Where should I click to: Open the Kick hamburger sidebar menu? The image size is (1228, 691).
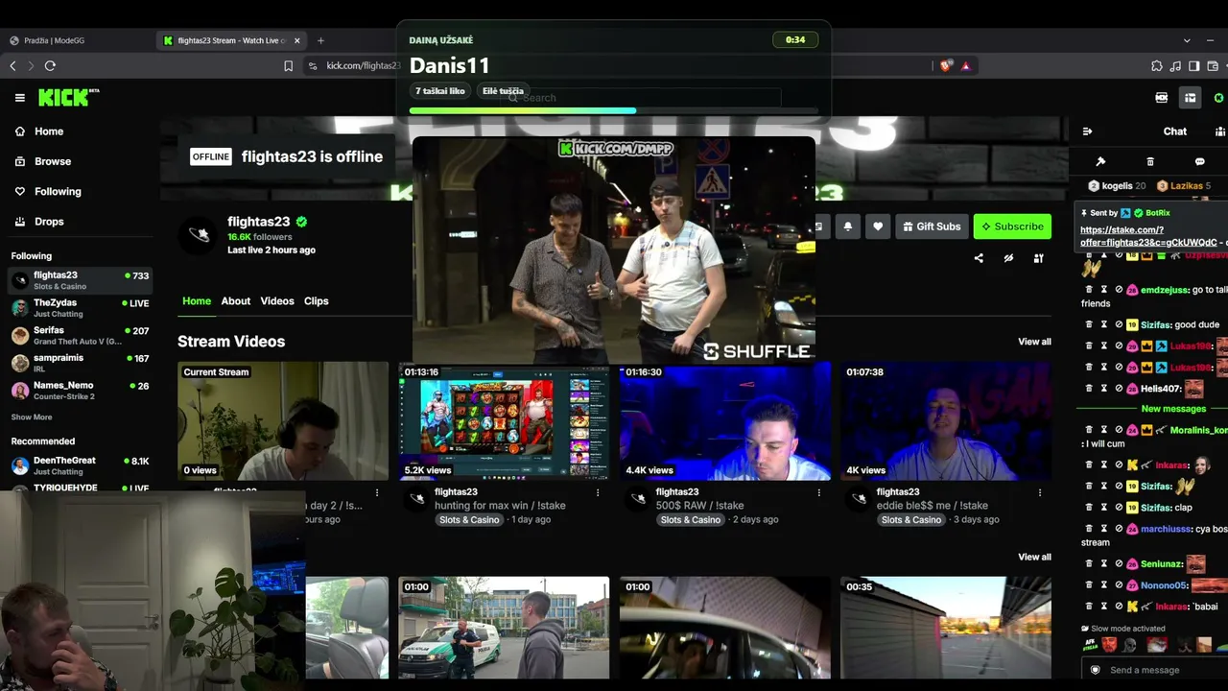click(19, 97)
